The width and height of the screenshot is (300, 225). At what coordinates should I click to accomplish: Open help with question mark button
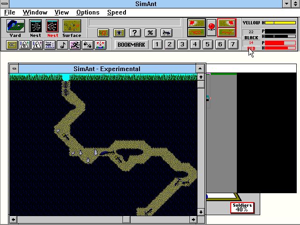[135, 33]
